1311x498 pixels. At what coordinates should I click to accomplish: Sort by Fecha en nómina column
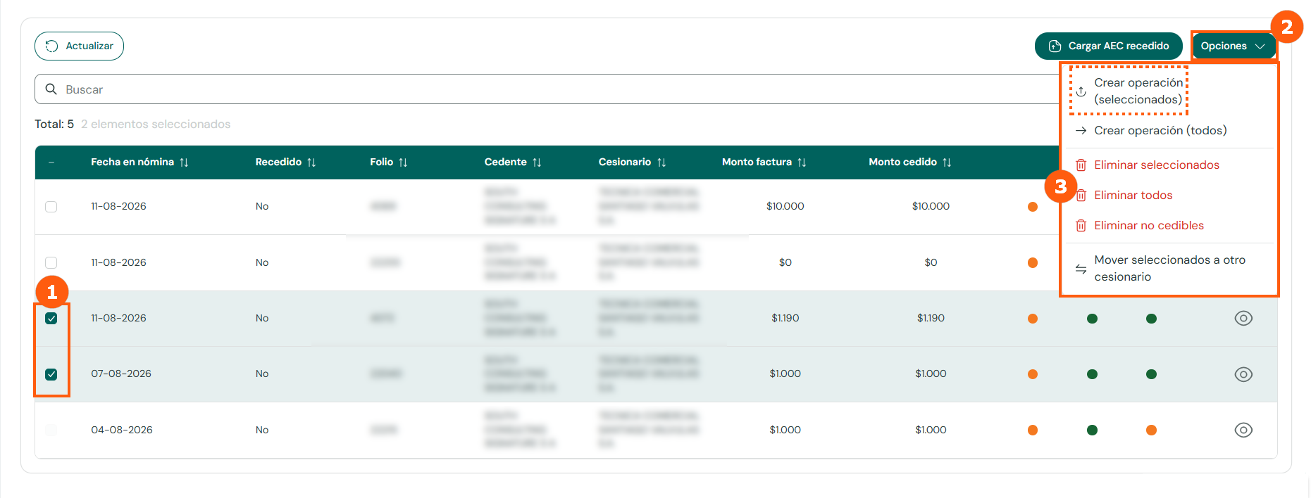point(184,162)
